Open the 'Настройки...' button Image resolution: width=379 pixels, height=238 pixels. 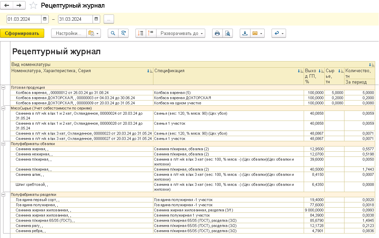click(68, 33)
